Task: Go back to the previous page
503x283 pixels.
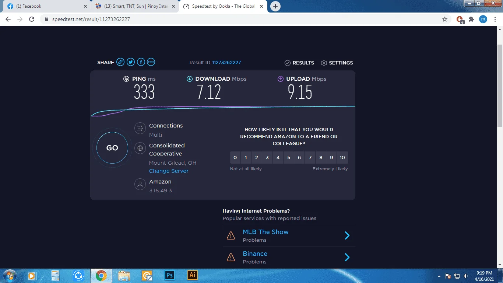Action: [8, 19]
